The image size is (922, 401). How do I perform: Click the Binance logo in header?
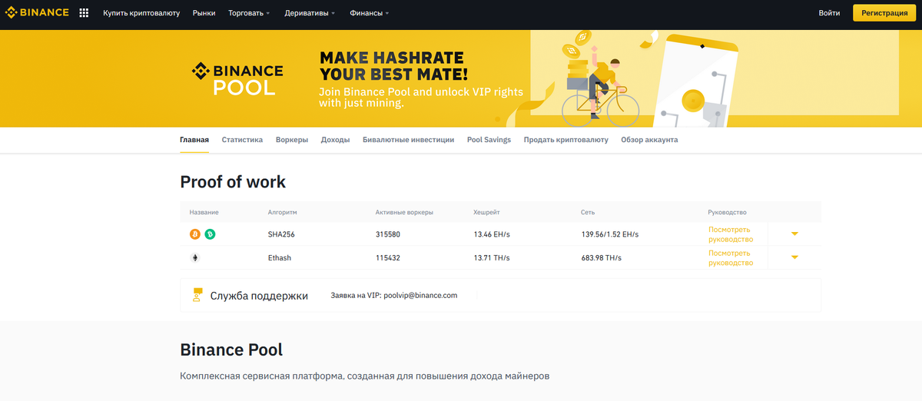(37, 12)
